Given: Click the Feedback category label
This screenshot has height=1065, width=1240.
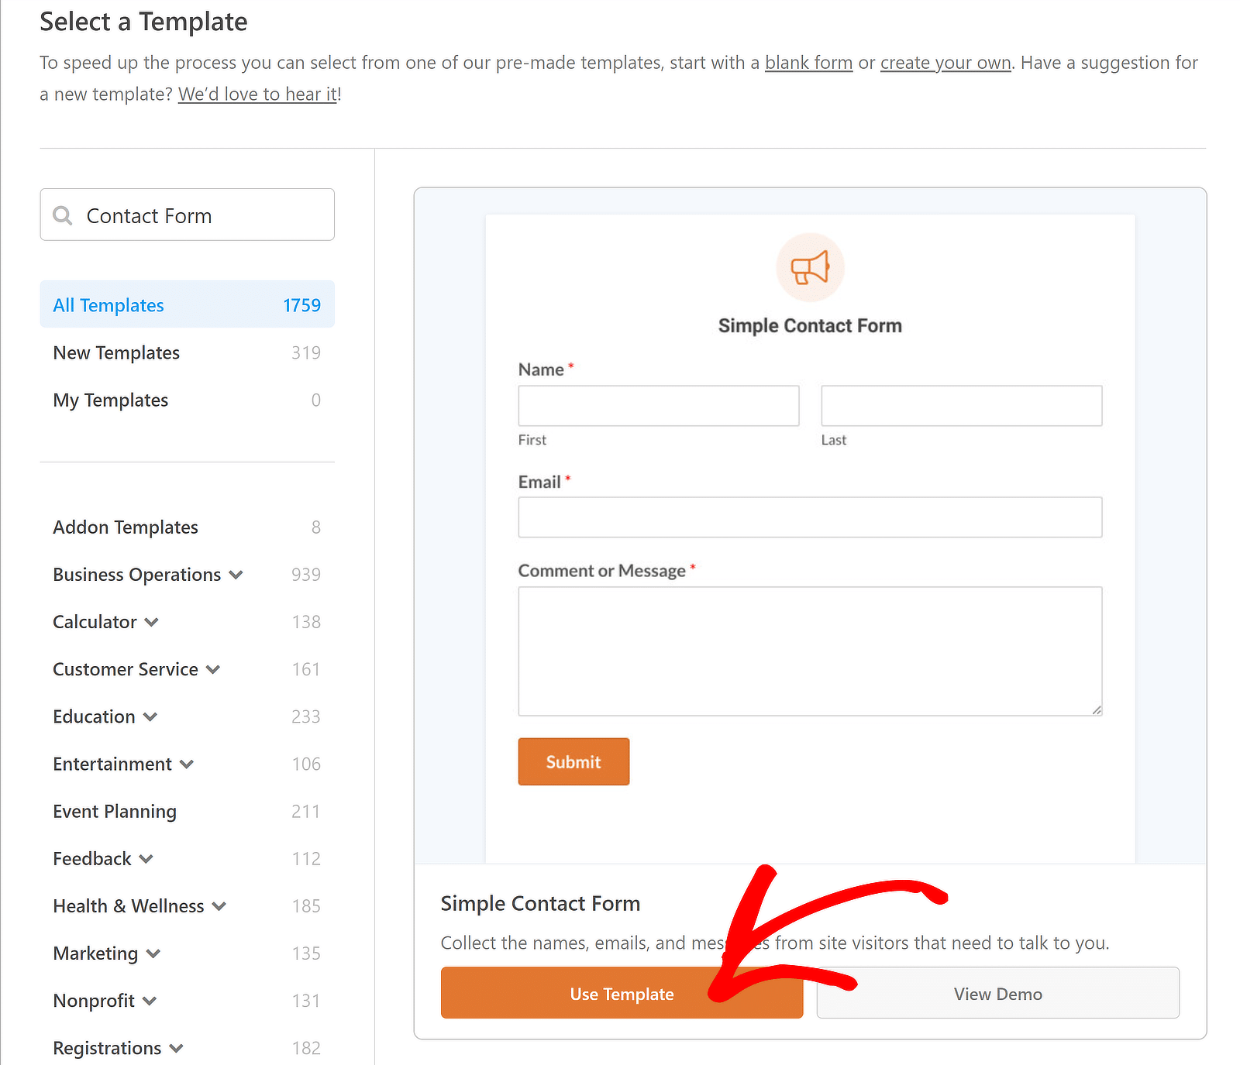Looking at the screenshot, I should pos(92,858).
